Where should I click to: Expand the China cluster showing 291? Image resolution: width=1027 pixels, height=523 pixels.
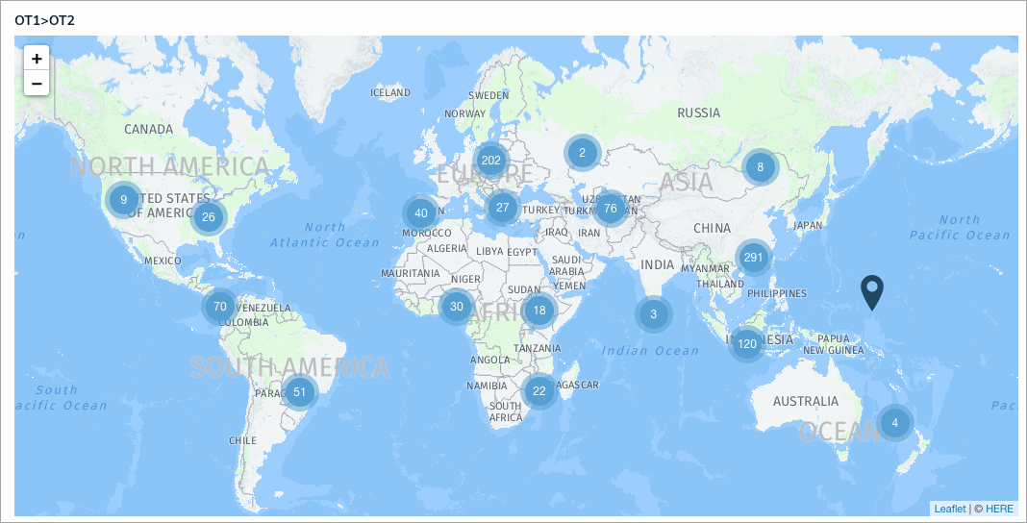click(x=753, y=258)
